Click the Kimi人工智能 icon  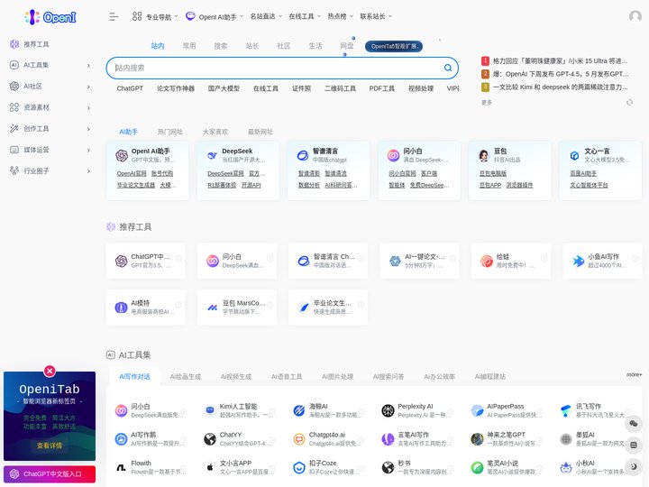(210, 410)
